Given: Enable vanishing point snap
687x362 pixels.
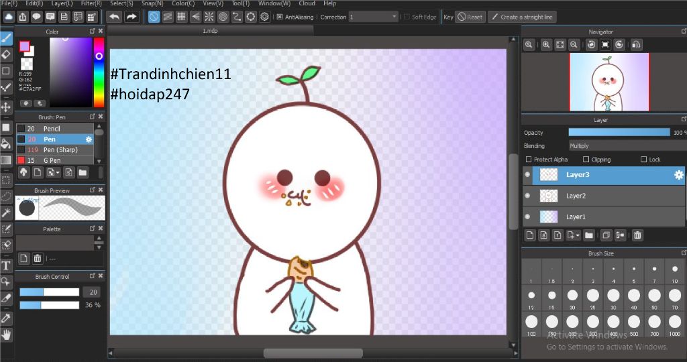Looking at the screenshot, I should click(x=195, y=17).
